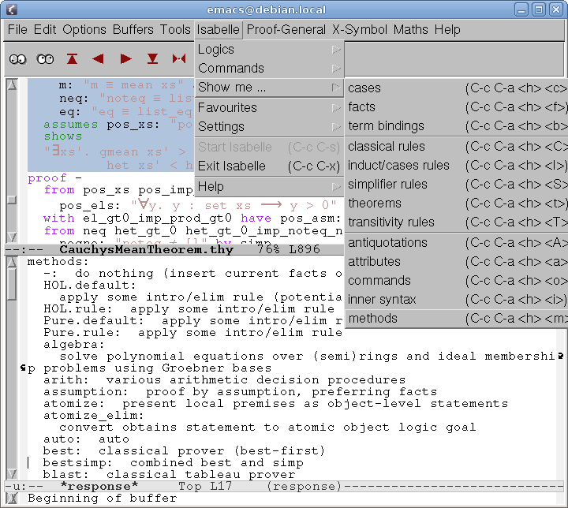The width and height of the screenshot is (568, 508).
Task: Click the X icon beside the minibuffer message
Action: [x=12, y=499]
